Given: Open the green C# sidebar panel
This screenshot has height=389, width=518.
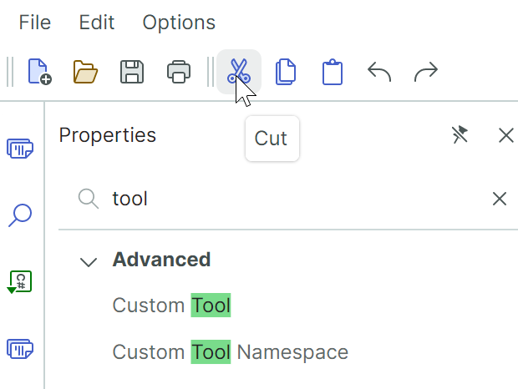Looking at the screenshot, I should click(x=20, y=281).
